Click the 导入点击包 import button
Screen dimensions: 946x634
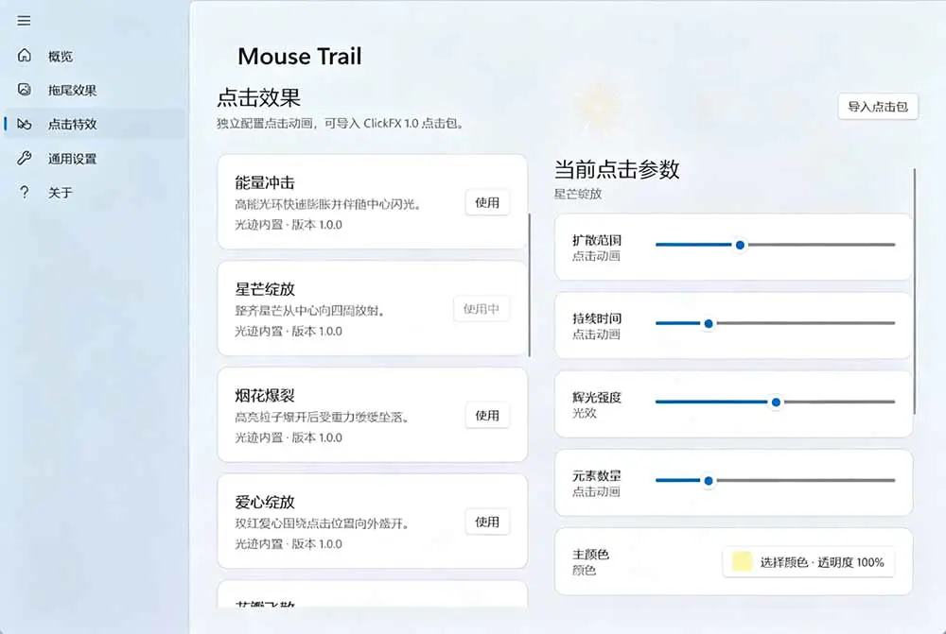pos(878,107)
